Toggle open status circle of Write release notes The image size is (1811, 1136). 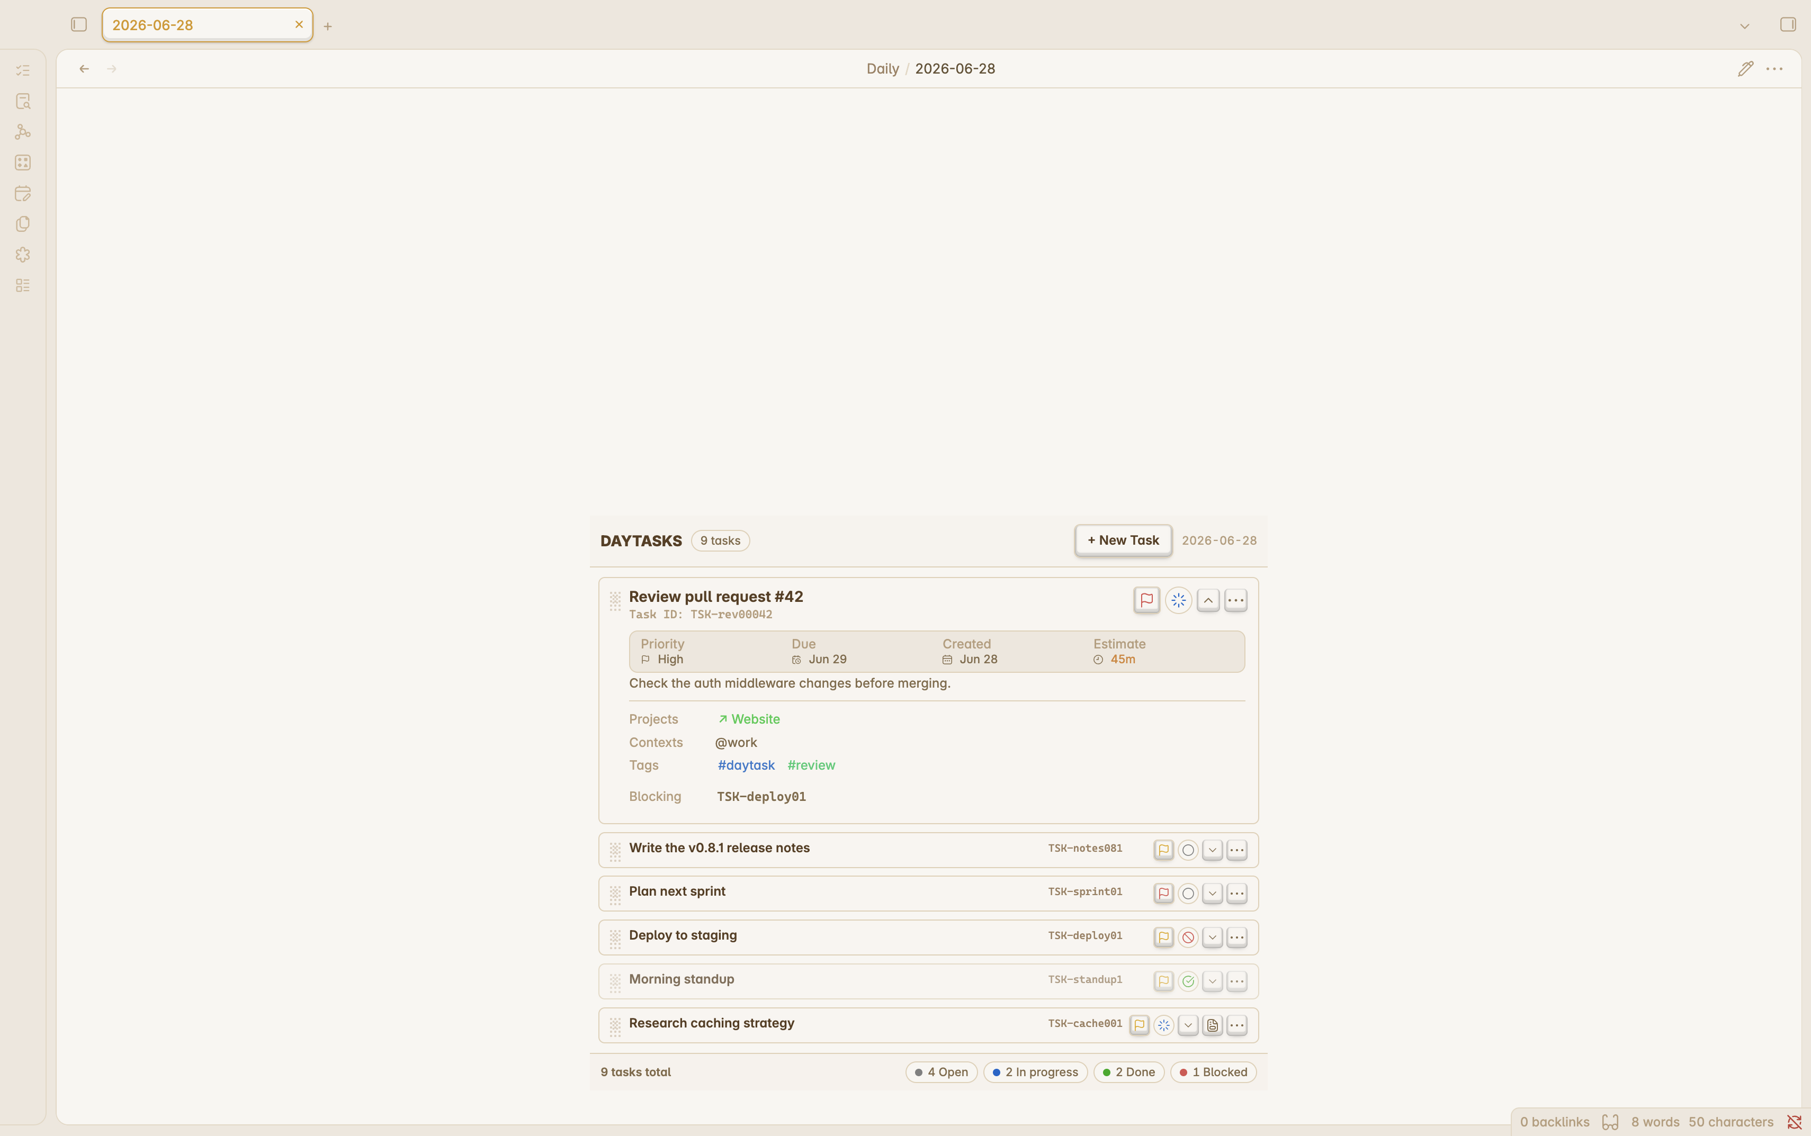1188,850
